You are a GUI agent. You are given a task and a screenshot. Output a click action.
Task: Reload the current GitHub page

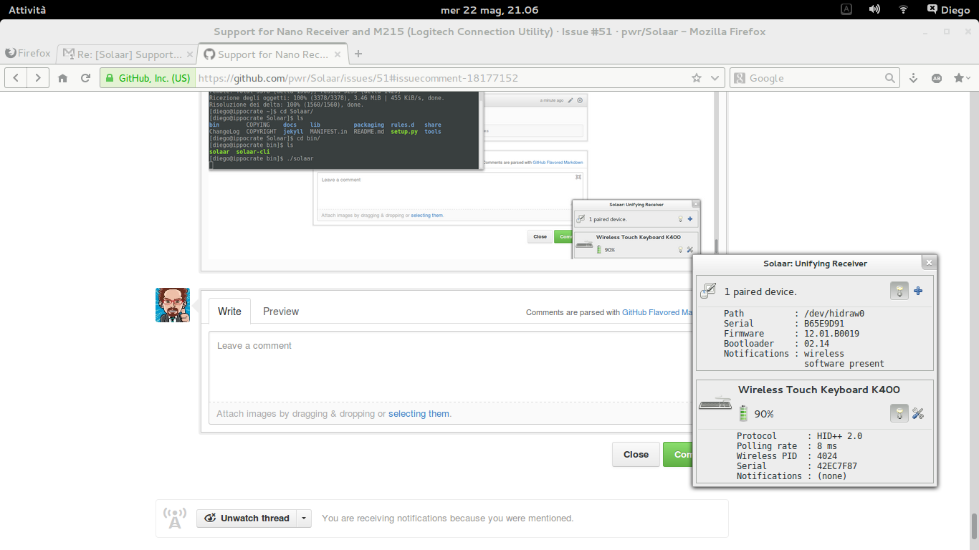click(85, 78)
